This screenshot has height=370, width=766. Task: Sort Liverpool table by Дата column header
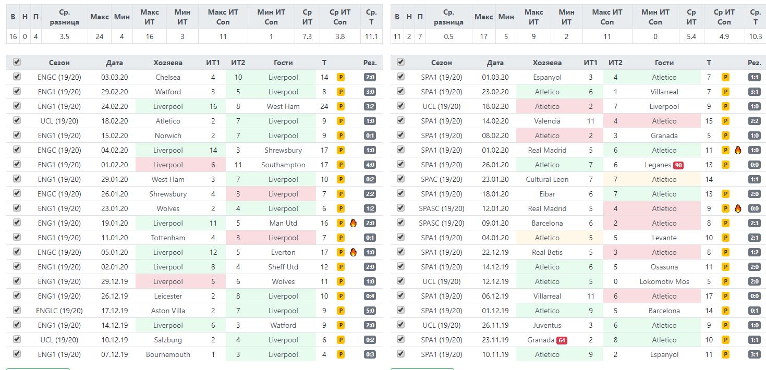(x=114, y=63)
